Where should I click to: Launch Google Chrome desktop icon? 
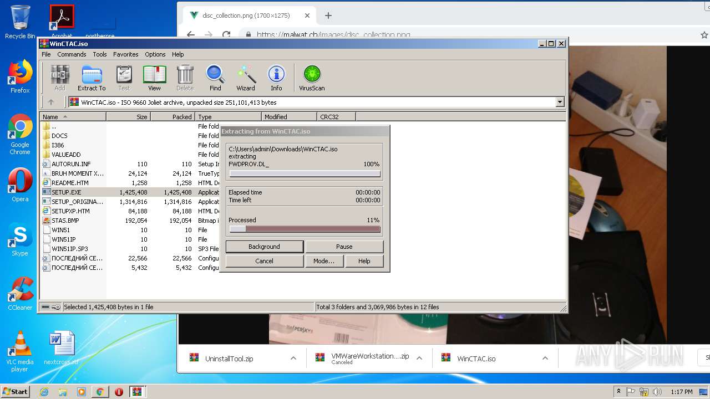click(20, 135)
